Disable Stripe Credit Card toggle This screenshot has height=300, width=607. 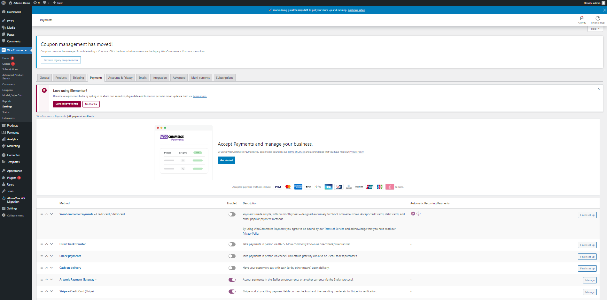point(232,292)
